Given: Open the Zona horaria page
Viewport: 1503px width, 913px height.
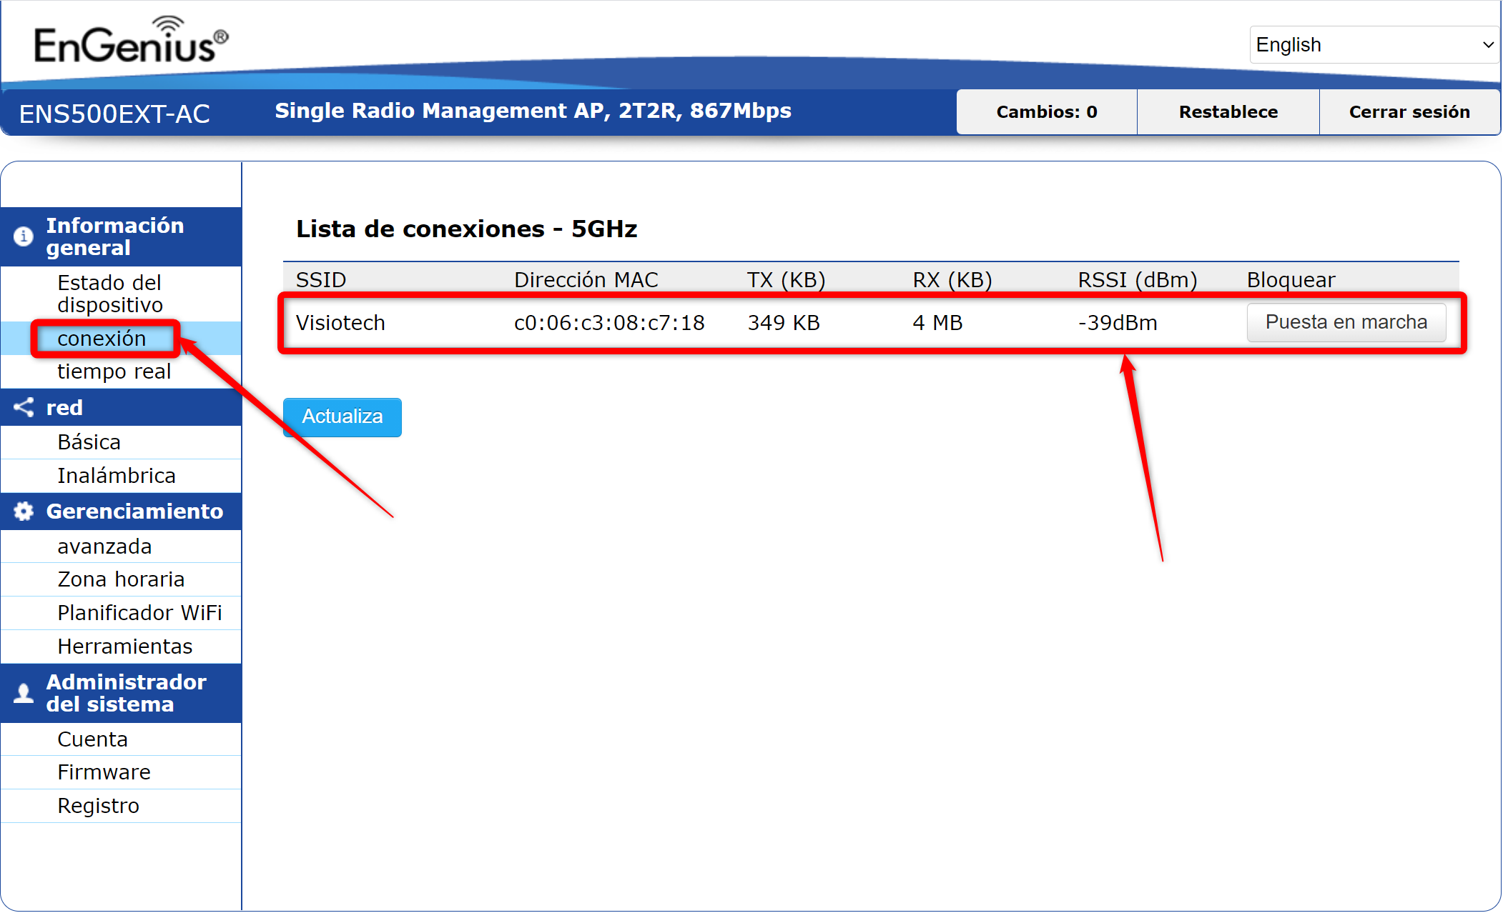Looking at the screenshot, I should coord(121,579).
